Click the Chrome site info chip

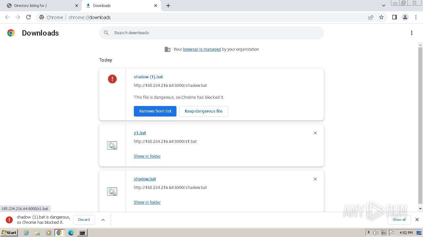click(x=51, y=17)
